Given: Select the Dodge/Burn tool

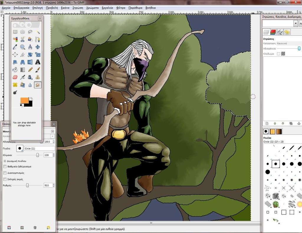Looking at the screenshot, I should pyautogui.click(x=15, y=92).
